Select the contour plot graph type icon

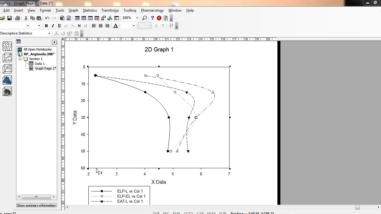7,46
